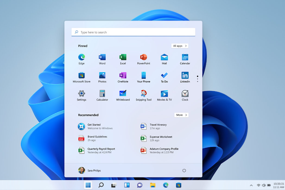Launch PowerPoint from the pinned grid

144,57
